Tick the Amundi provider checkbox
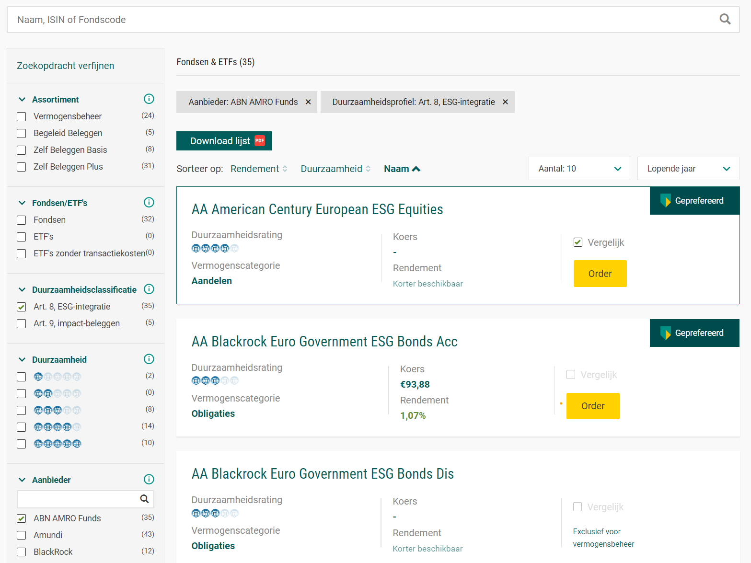Viewport: 751px width, 563px height. click(21, 535)
